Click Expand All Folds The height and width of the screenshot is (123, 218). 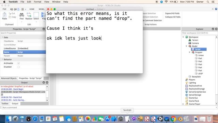click(x=172, y=13)
